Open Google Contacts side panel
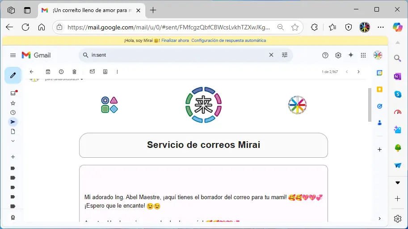The height and width of the screenshot is (229, 408). 380,123
